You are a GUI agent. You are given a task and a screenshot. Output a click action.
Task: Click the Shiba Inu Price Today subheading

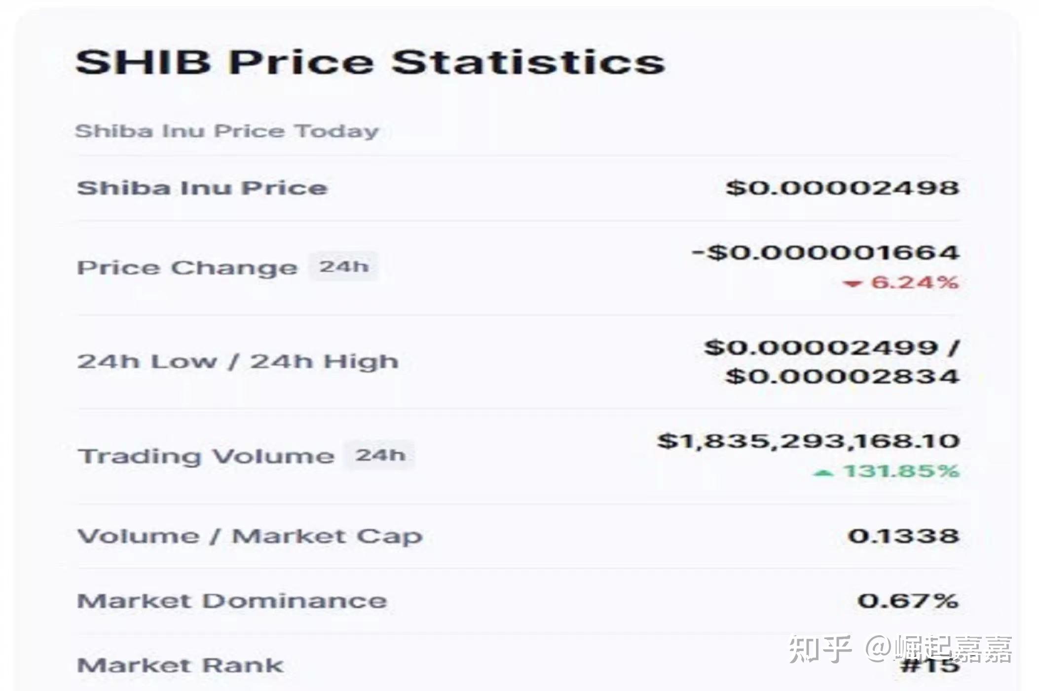(226, 131)
